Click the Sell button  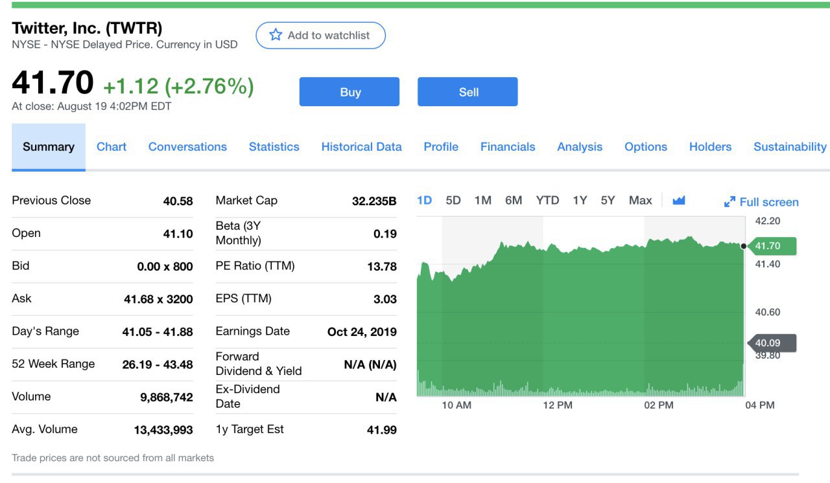[468, 92]
